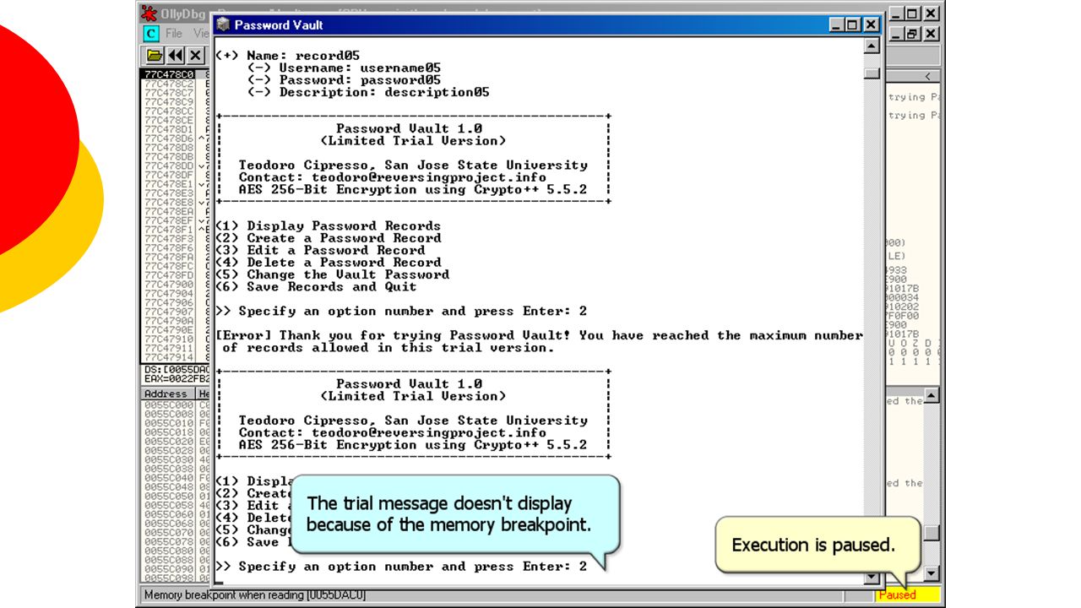This screenshot has width=1081, height=608.
Task: Click the Open file folder toolbar icon
Action: [154, 56]
